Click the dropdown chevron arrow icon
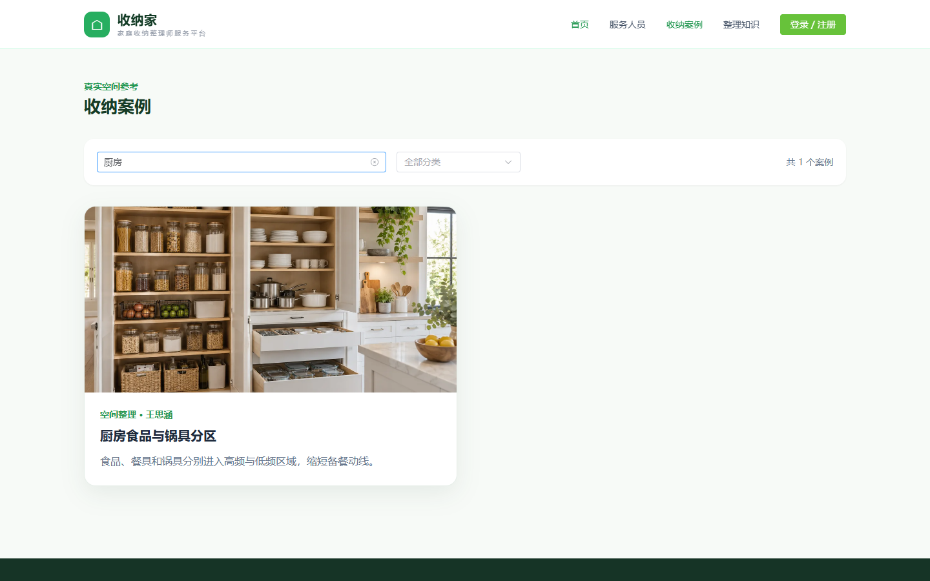 pos(508,162)
